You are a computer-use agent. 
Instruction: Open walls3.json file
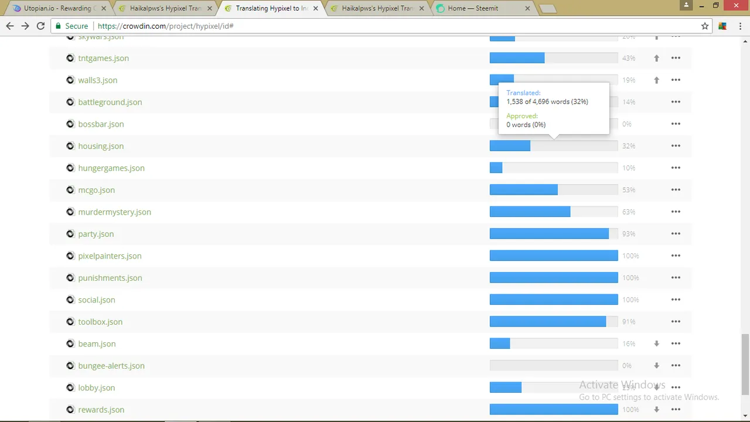pyautogui.click(x=97, y=80)
